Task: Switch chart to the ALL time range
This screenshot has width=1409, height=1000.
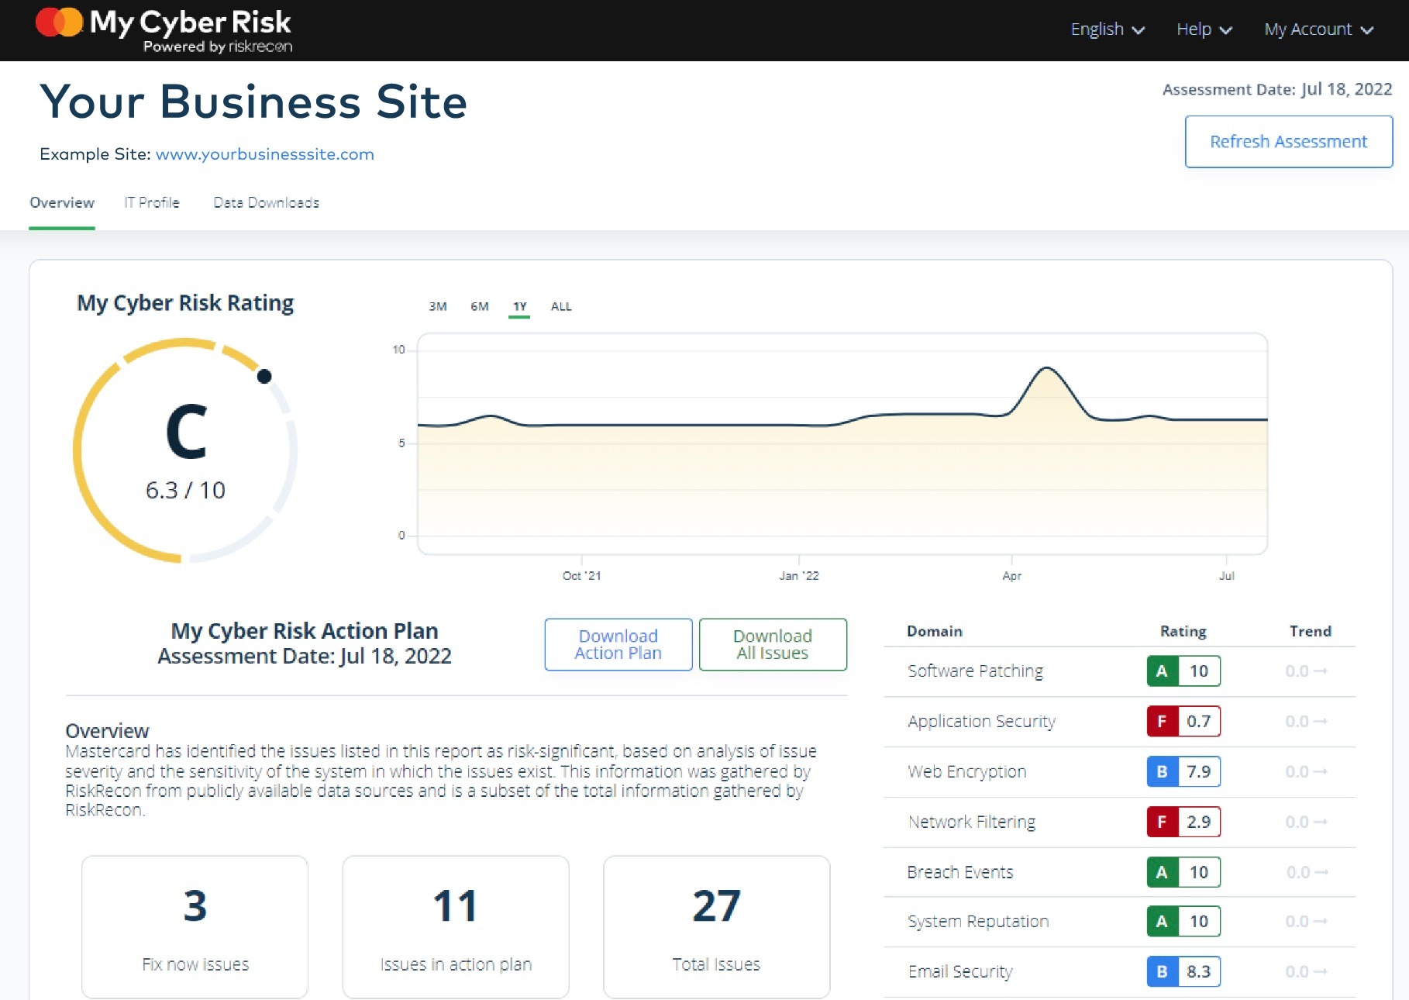Action: [x=560, y=306]
